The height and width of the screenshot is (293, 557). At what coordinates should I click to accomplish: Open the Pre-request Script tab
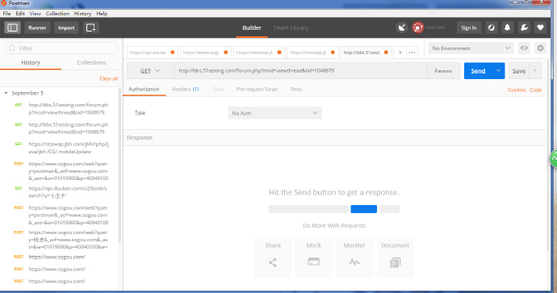[x=257, y=89]
